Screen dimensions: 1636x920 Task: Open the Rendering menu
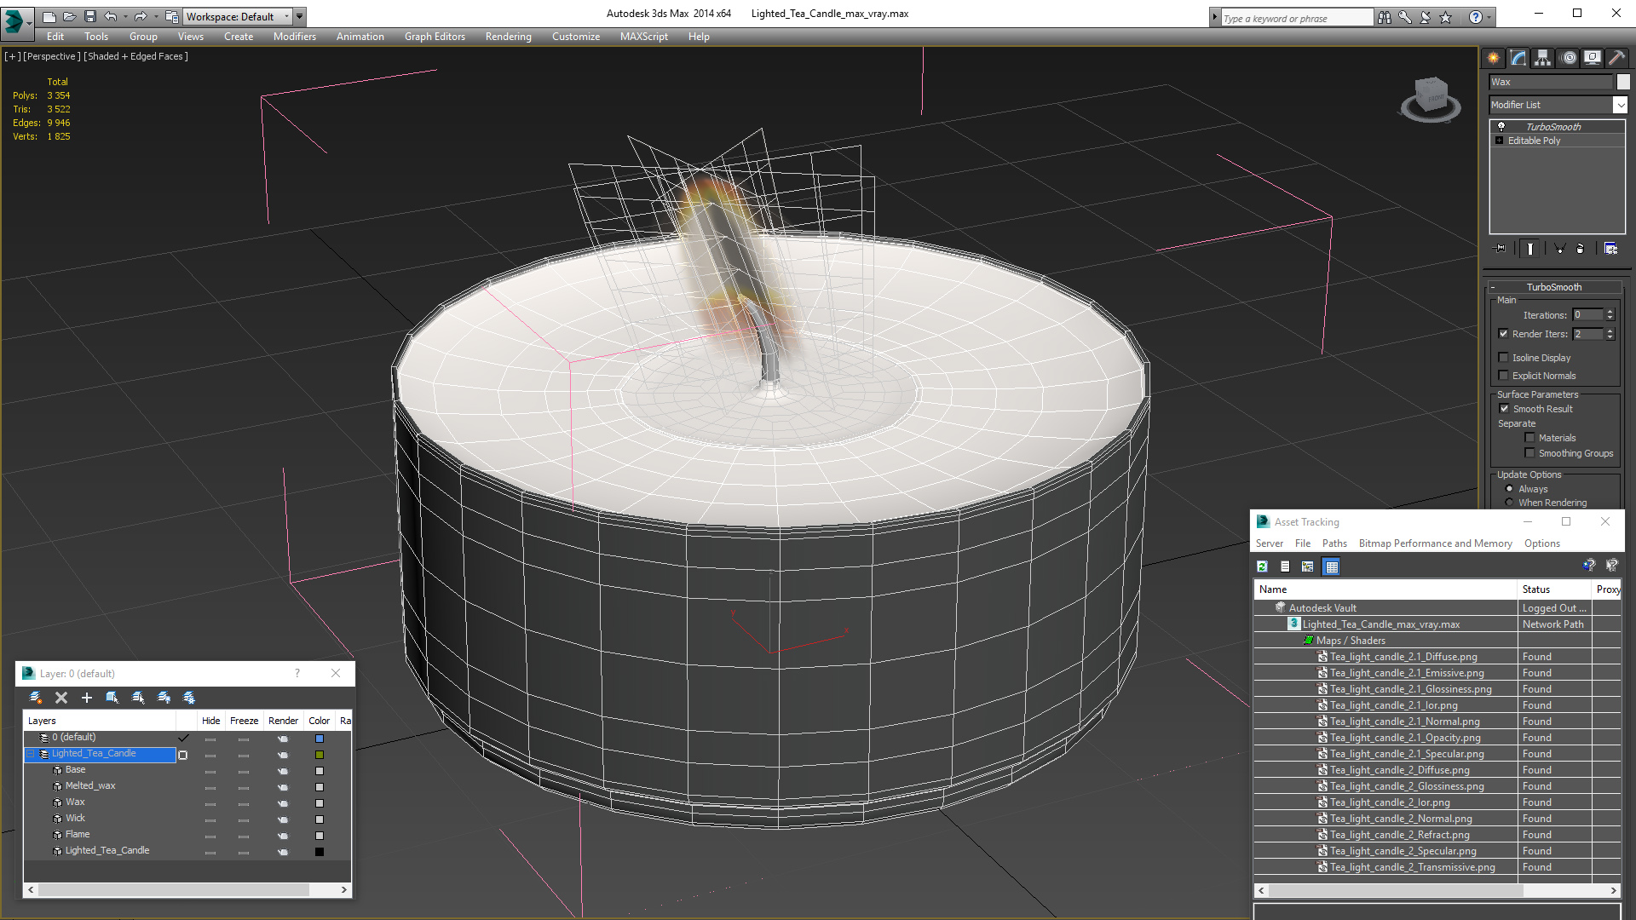507,36
